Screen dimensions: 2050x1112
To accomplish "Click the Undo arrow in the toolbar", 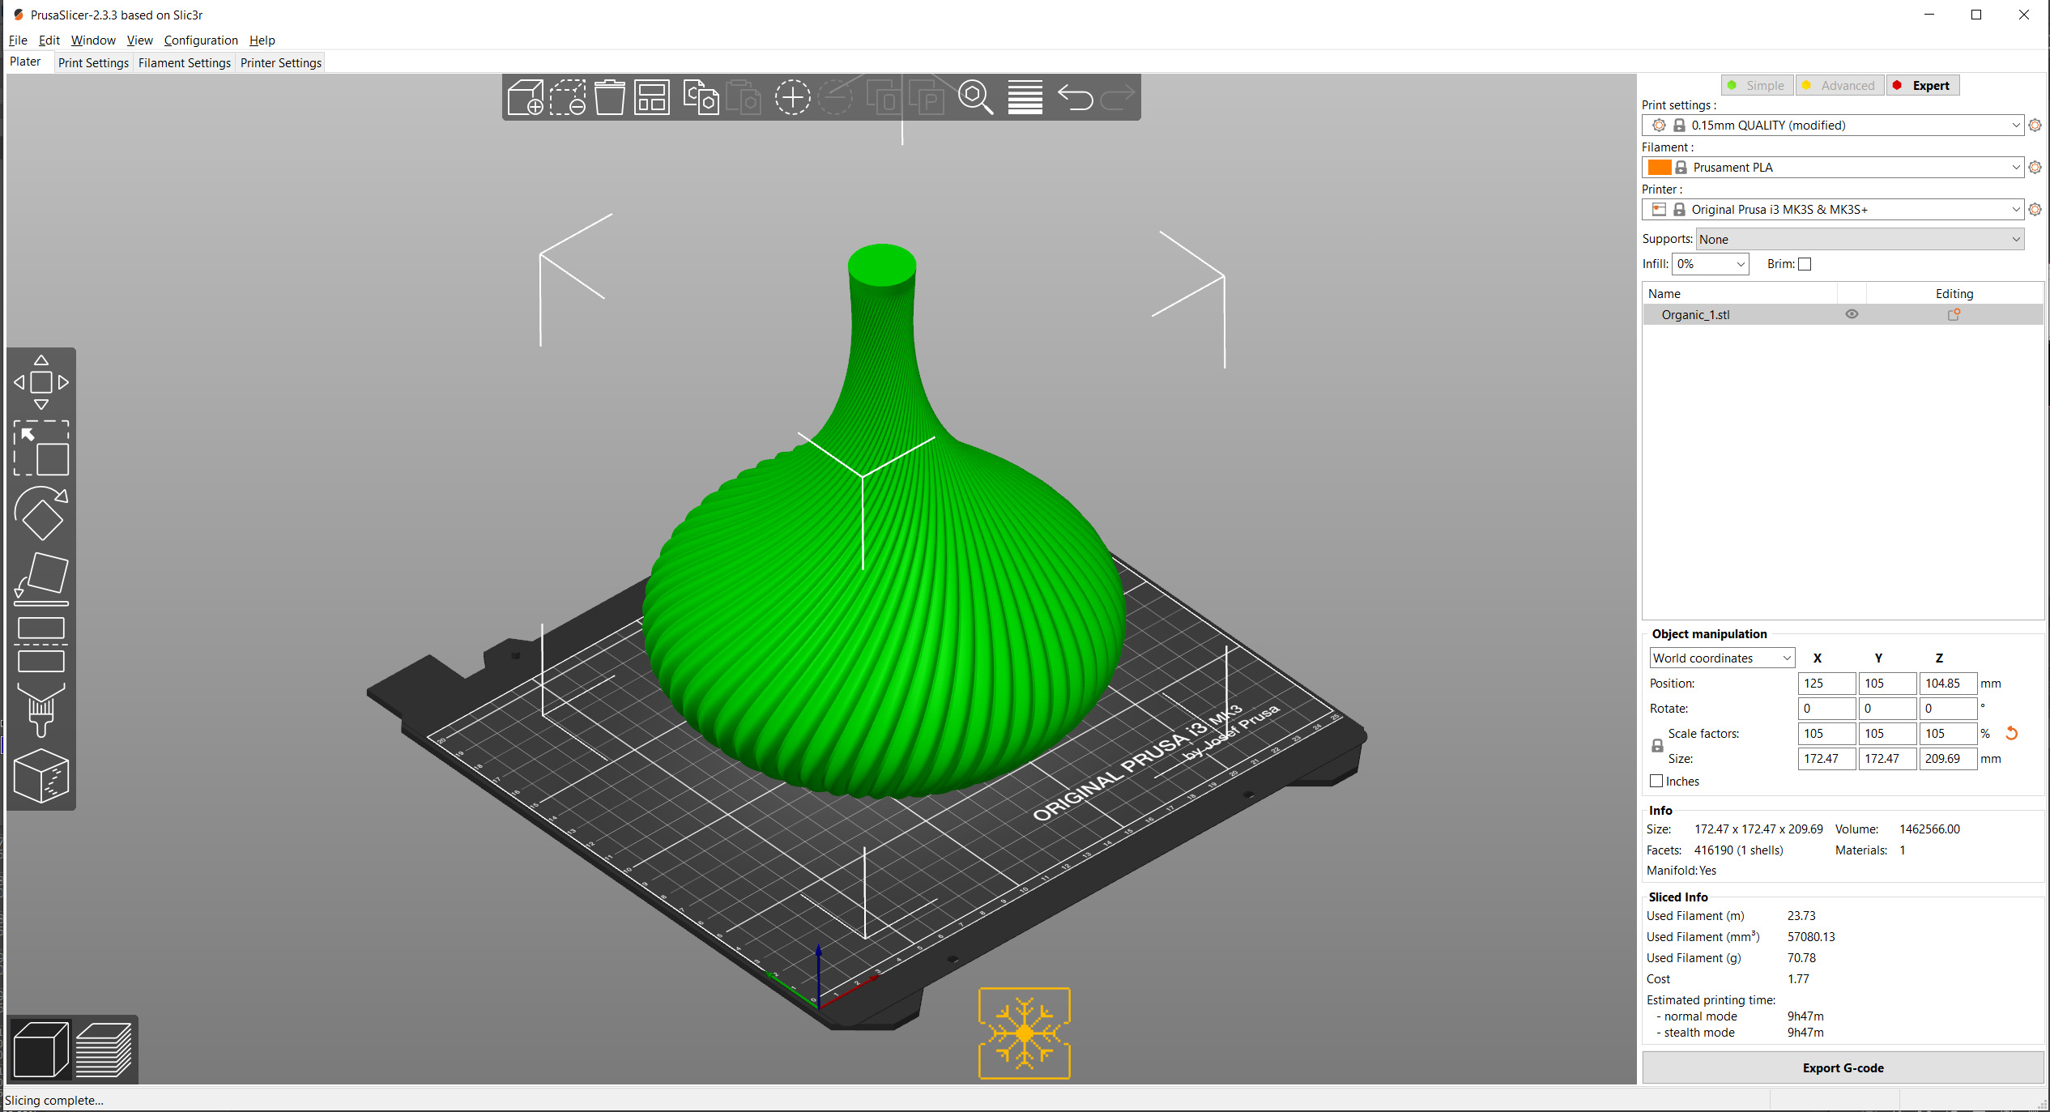I will click(x=1075, y=97).
